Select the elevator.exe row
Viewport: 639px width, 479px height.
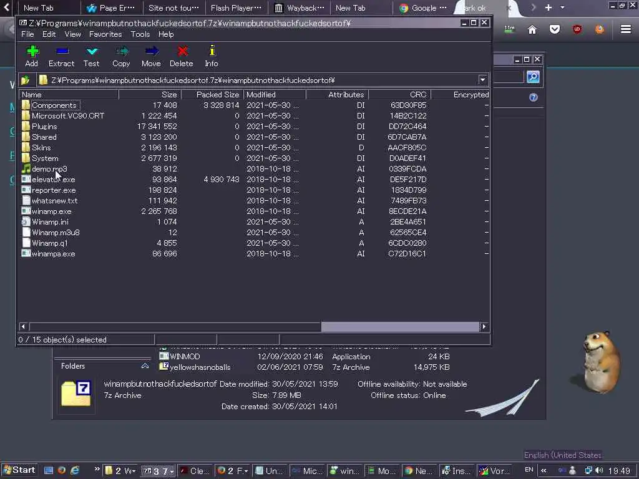(x=255, y=179)
